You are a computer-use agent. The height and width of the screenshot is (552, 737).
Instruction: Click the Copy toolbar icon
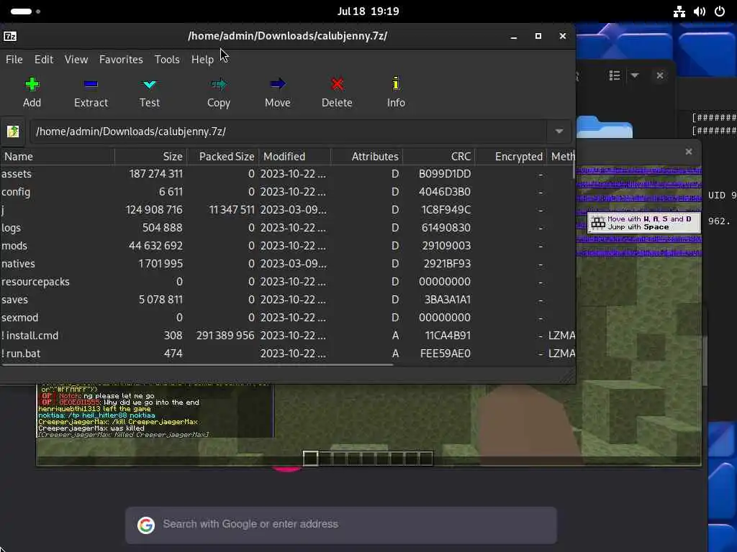(219, 85)
